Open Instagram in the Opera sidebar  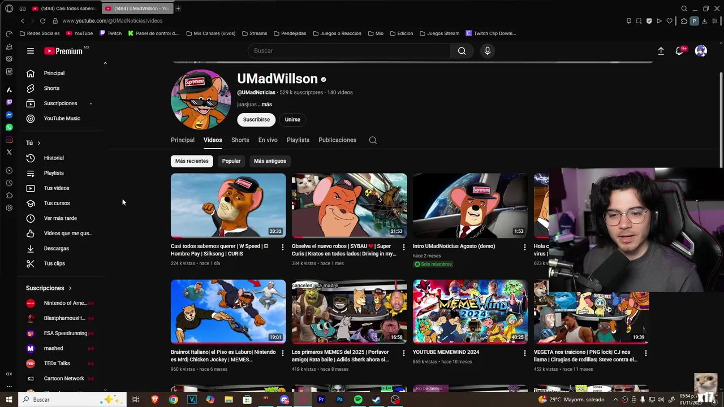(9, 140)
